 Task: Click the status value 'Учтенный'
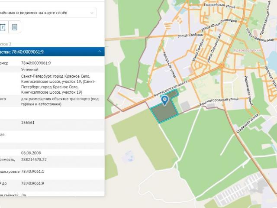pos(30,69)
